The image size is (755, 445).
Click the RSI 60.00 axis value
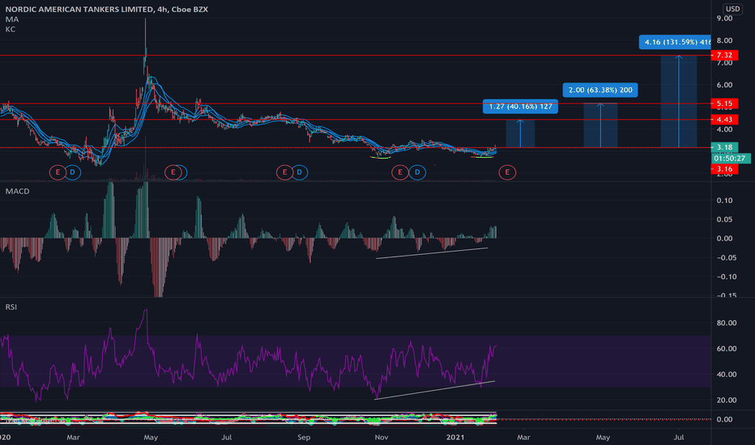[x=727, y=348]
